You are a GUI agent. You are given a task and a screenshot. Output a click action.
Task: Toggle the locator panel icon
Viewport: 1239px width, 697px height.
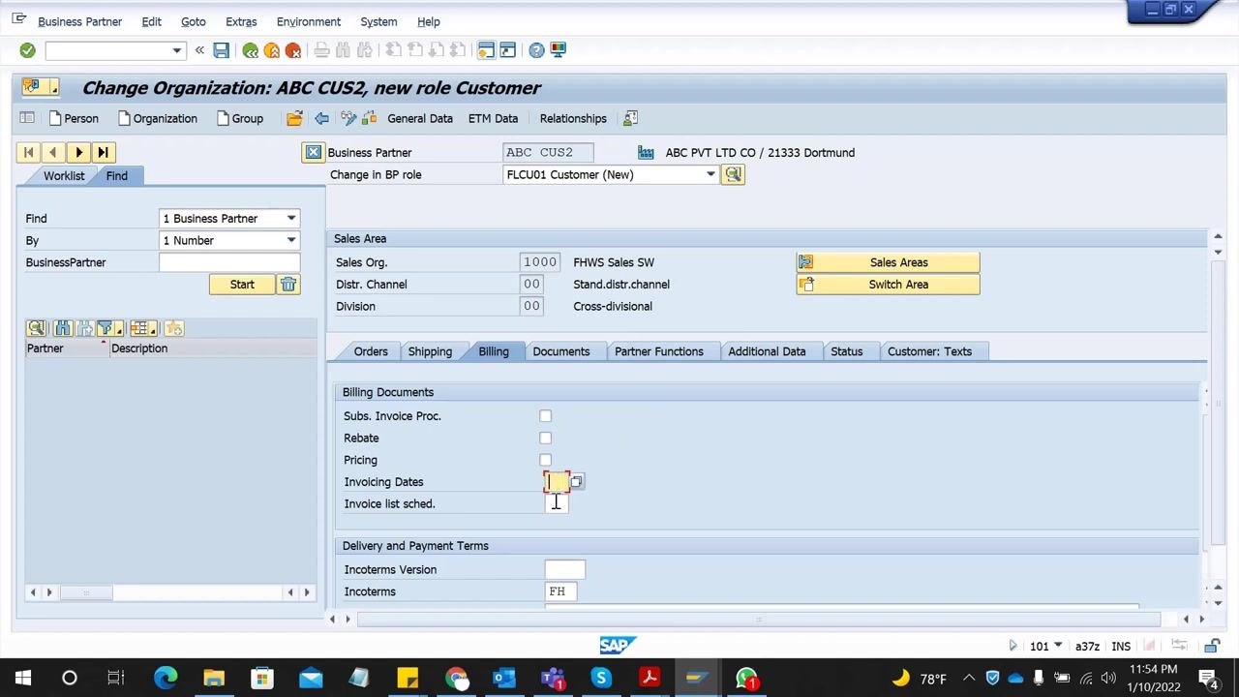point(27,118)
